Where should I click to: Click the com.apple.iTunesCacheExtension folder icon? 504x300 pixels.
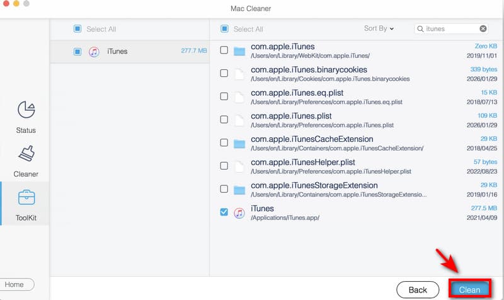pos(239,144)
